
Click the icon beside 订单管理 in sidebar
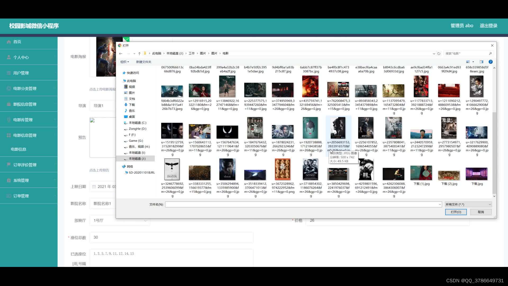9,196
